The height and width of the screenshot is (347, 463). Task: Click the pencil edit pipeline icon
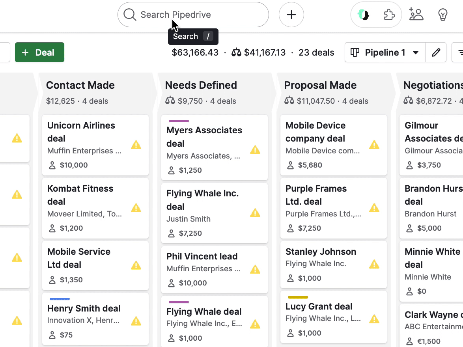tap(436, 52)
